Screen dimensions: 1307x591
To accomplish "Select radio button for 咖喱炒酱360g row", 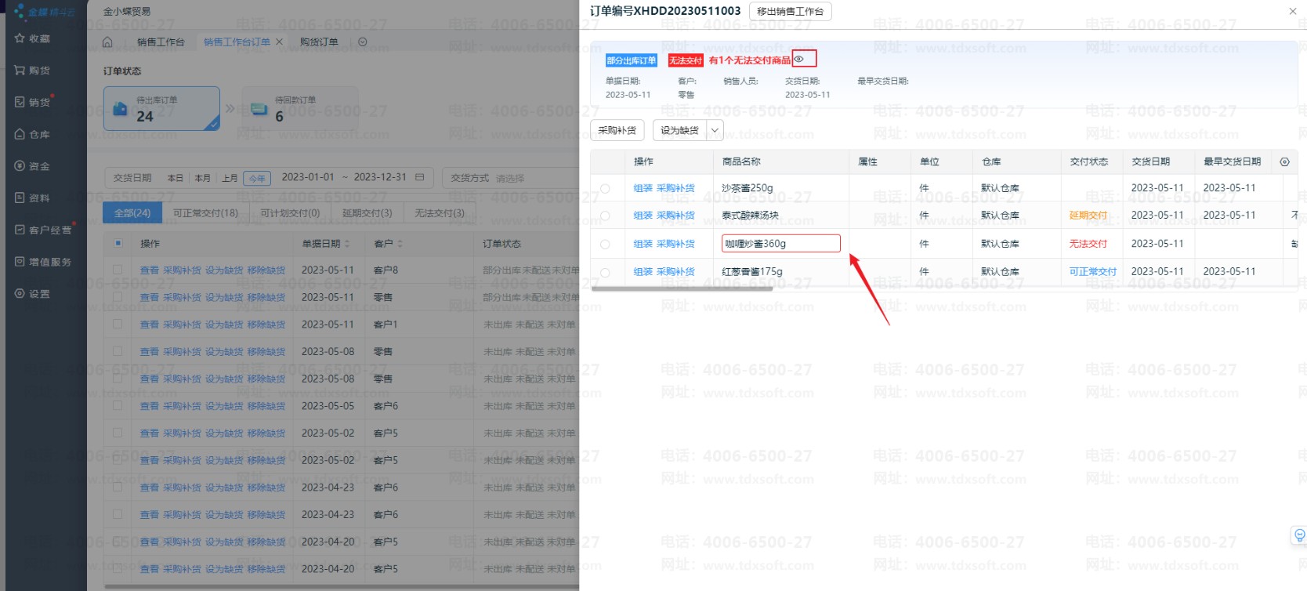I will pyautogui.click(x=605, y=245).
